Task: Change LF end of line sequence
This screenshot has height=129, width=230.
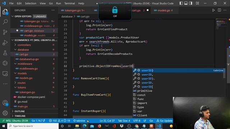Action: coord(145,121)
